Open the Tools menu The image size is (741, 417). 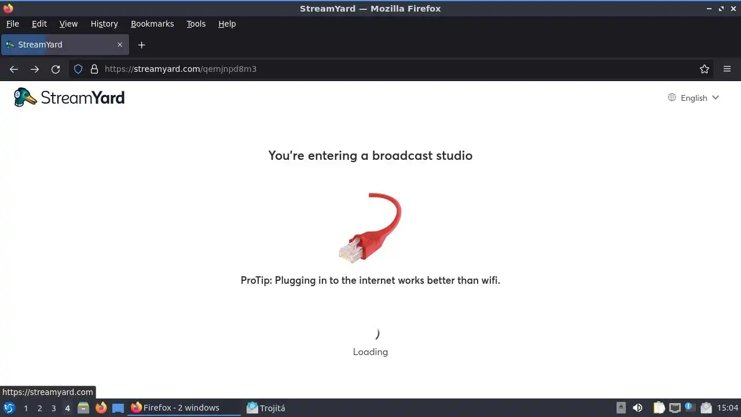[x=196, y=24]
